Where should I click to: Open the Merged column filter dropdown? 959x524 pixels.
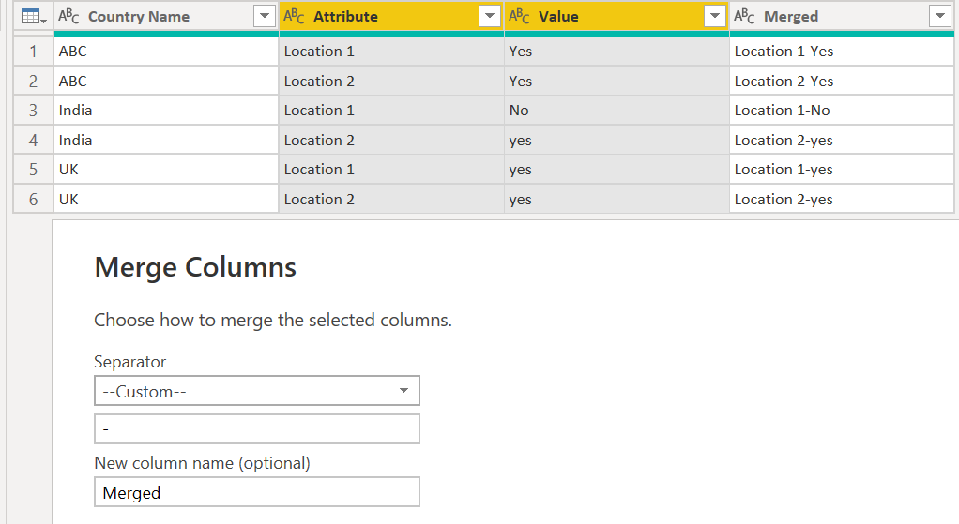click(939, 17)
